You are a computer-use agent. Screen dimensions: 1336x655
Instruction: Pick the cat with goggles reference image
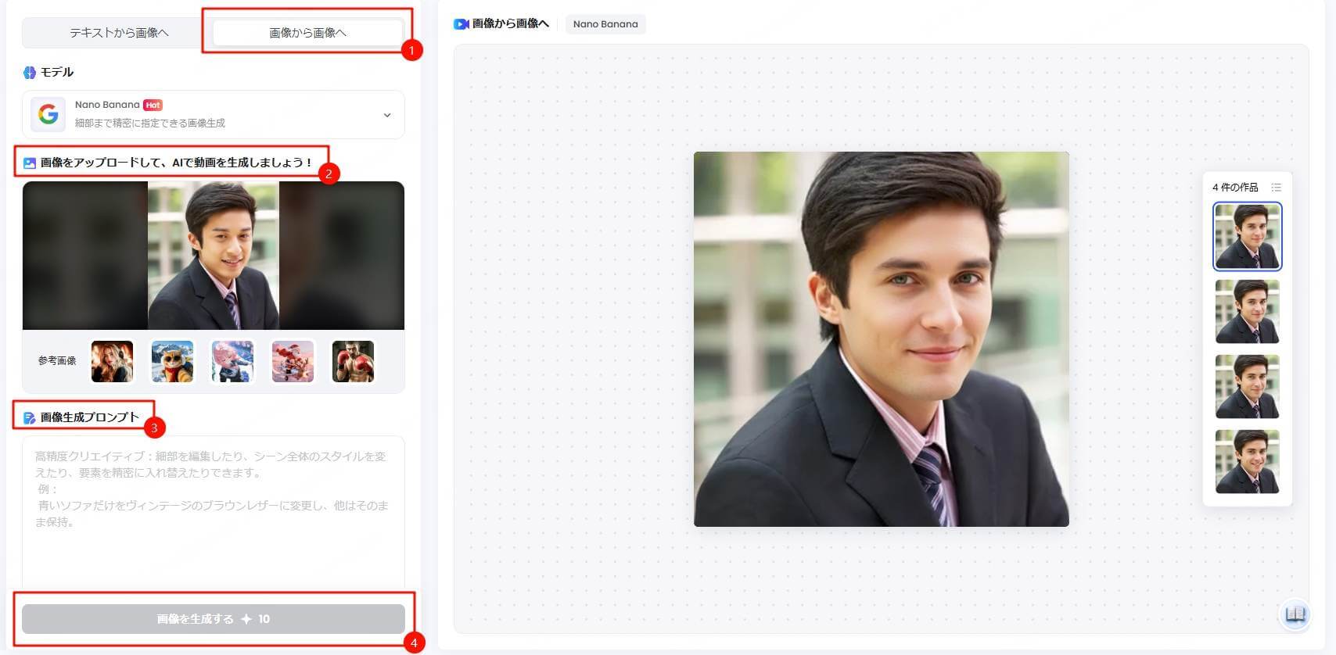(172, 361)
